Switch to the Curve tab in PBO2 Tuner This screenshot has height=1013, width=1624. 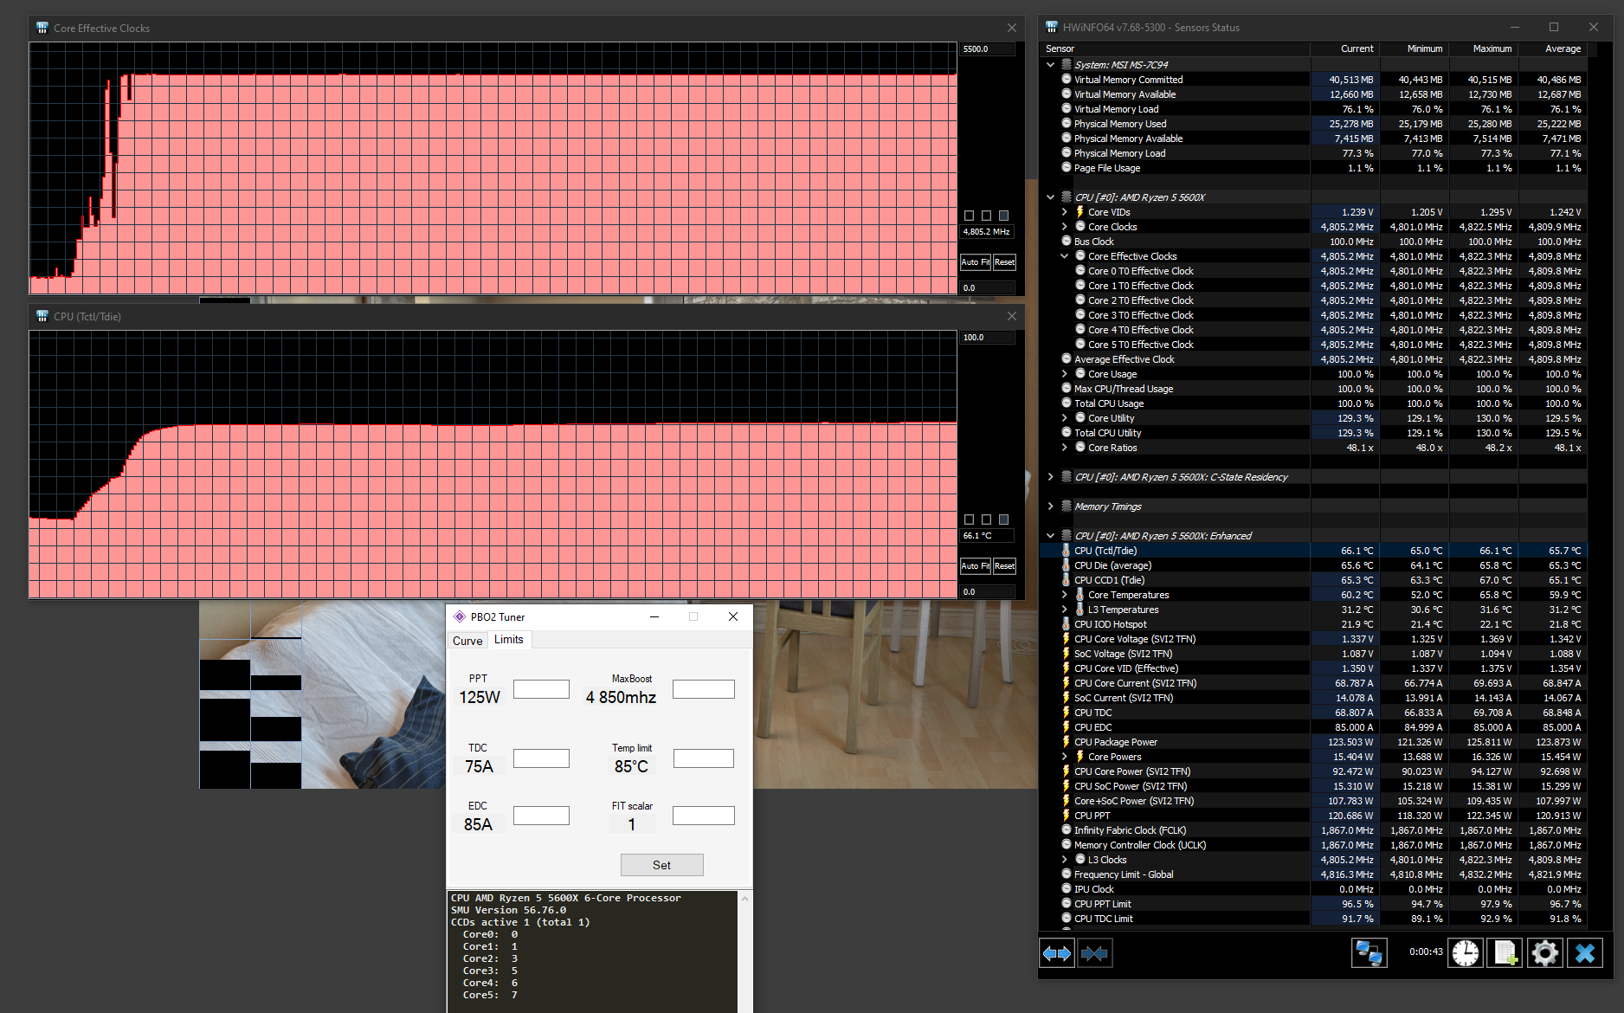point(467,641)
